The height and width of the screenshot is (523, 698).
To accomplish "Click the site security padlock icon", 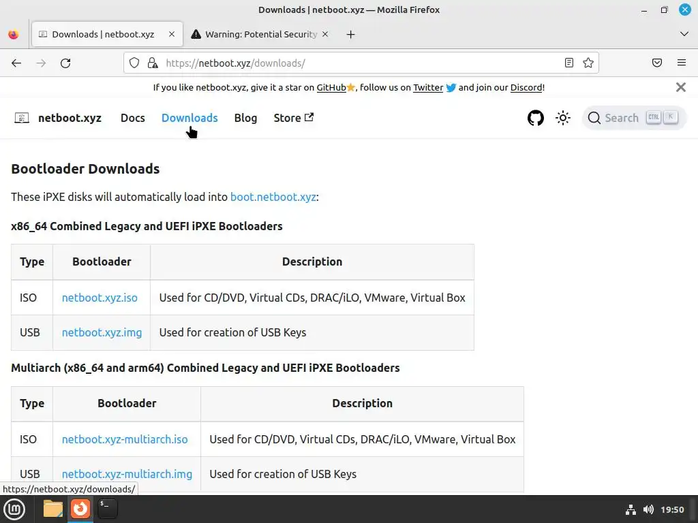I will (x=153, y=63).
